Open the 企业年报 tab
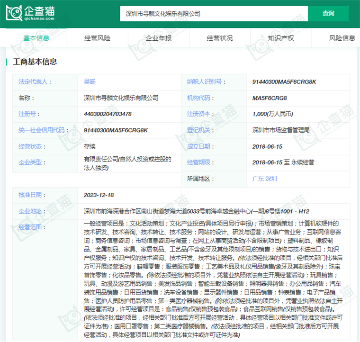This screenshot has height=342, width=360. click(x=159, y=38)
